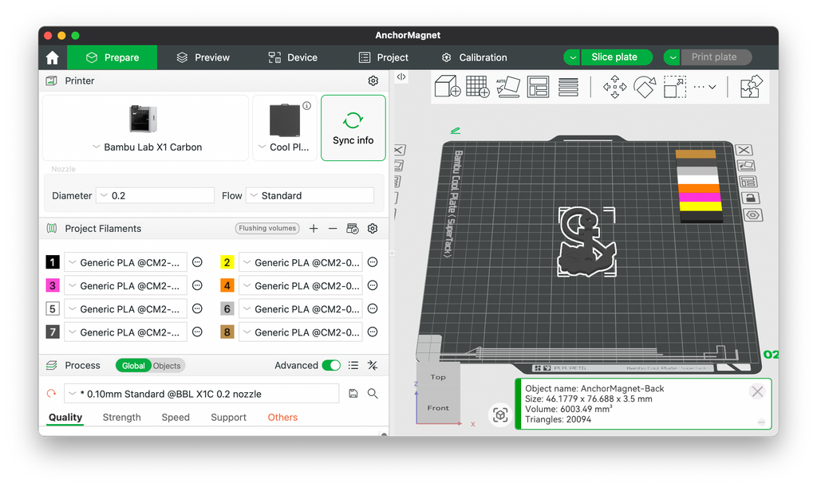The width and height of the screenshot is (817, 487).
Task: Click the bed plate info icon
Action: pos(307,106)
